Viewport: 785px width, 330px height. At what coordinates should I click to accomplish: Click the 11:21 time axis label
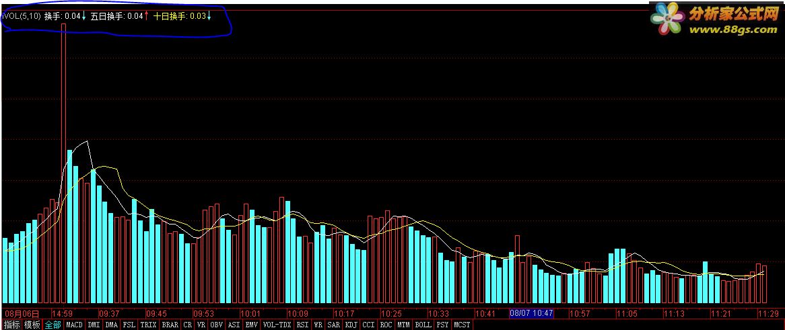[x=721, y=313]
